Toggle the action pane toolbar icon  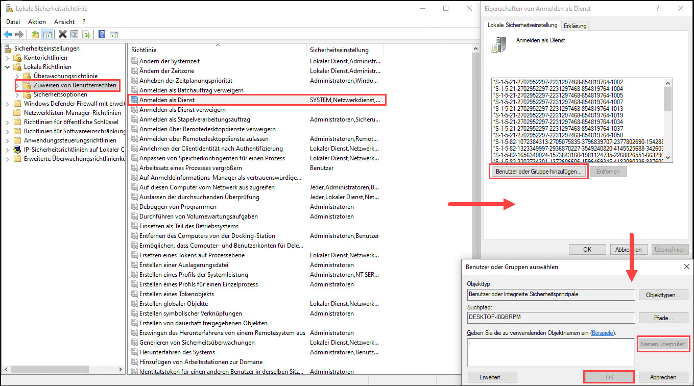point(114,35)
